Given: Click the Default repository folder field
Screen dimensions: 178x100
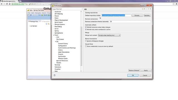Looking at the screenshot, I should click(116, 16).
